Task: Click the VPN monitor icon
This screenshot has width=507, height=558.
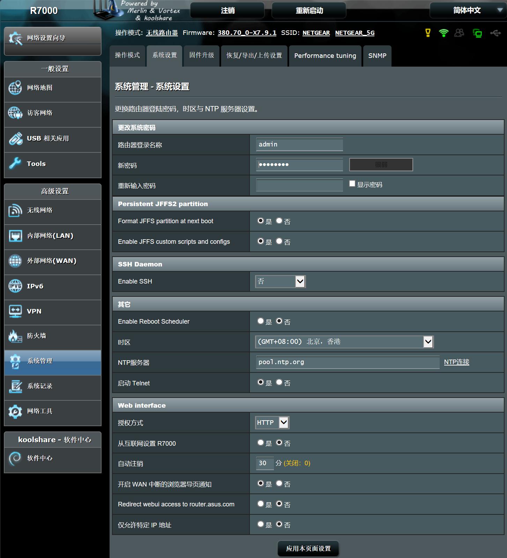Action: click(15, 311)
